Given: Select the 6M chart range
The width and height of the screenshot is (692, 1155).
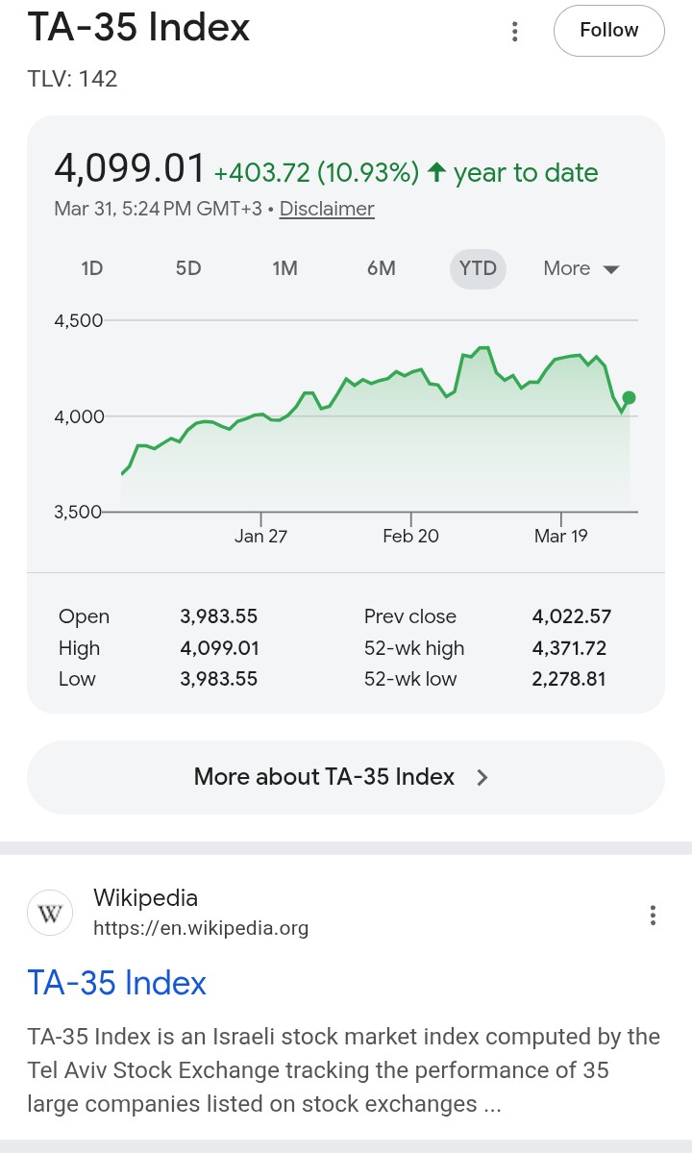Looking at the screenshot, I should point(381,268).
